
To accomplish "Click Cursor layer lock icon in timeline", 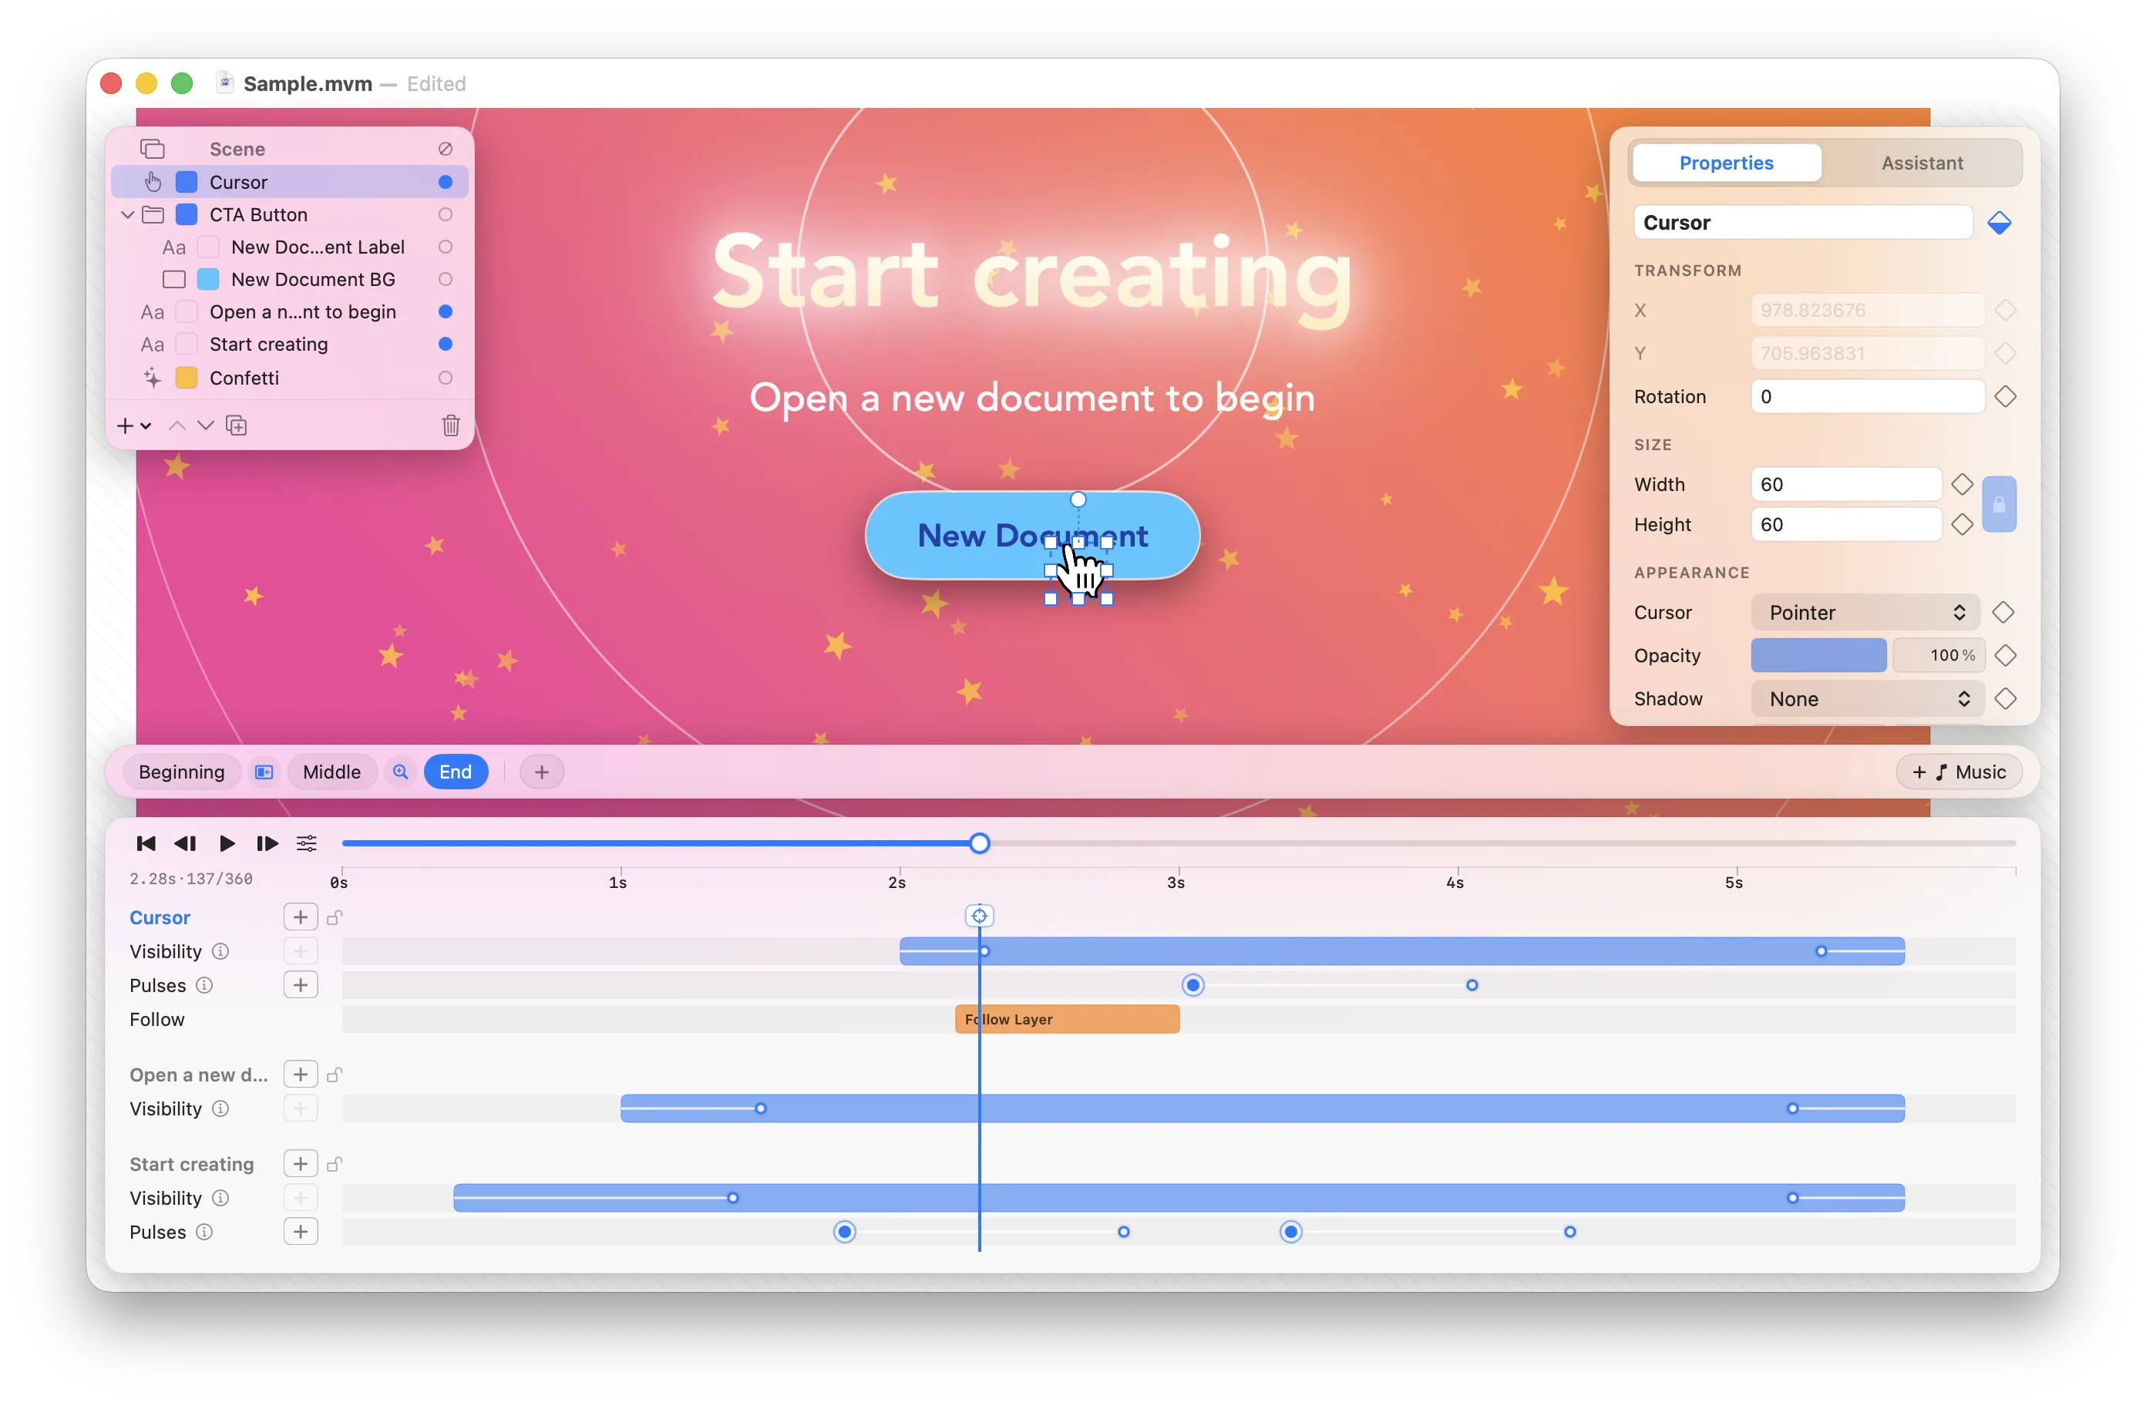I will point(335,917).
